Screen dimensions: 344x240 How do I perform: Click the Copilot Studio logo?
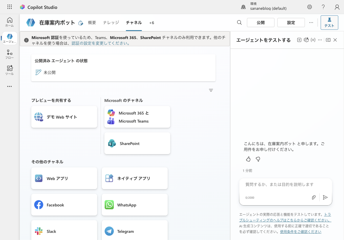[22, 7]
